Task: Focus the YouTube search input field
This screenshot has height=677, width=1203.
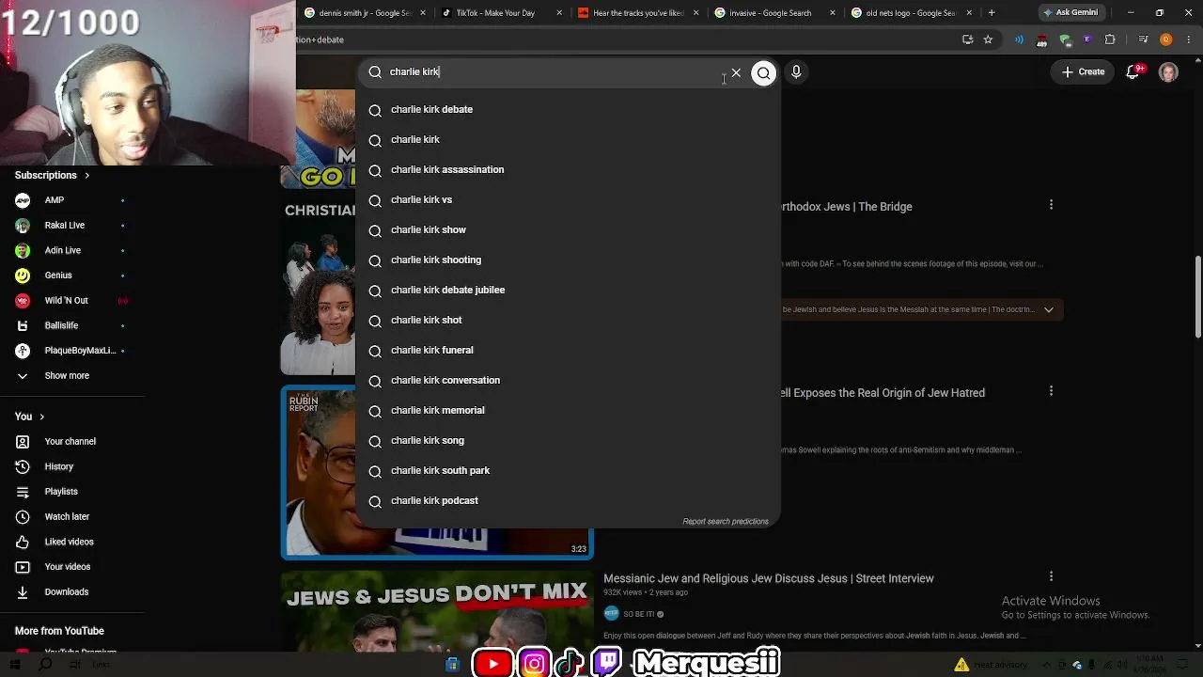Action: (555, 72)
